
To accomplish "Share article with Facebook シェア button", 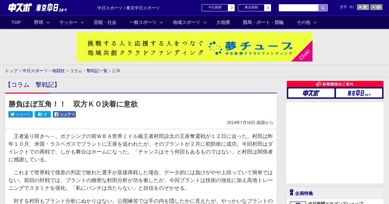I will pos(64,114).
